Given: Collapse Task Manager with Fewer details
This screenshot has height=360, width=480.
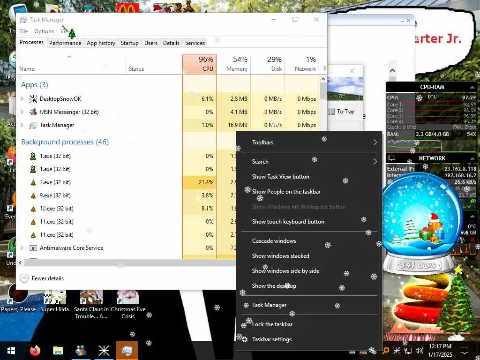Looking at the screenshot, I should (42, 278).
